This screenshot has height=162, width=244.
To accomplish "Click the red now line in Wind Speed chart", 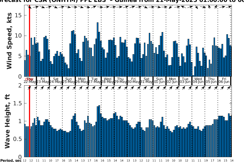I will [29, 40].
